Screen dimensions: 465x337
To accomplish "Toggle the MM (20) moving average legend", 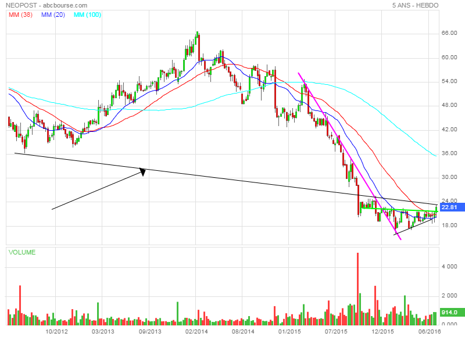I will (x=52, y=15).
